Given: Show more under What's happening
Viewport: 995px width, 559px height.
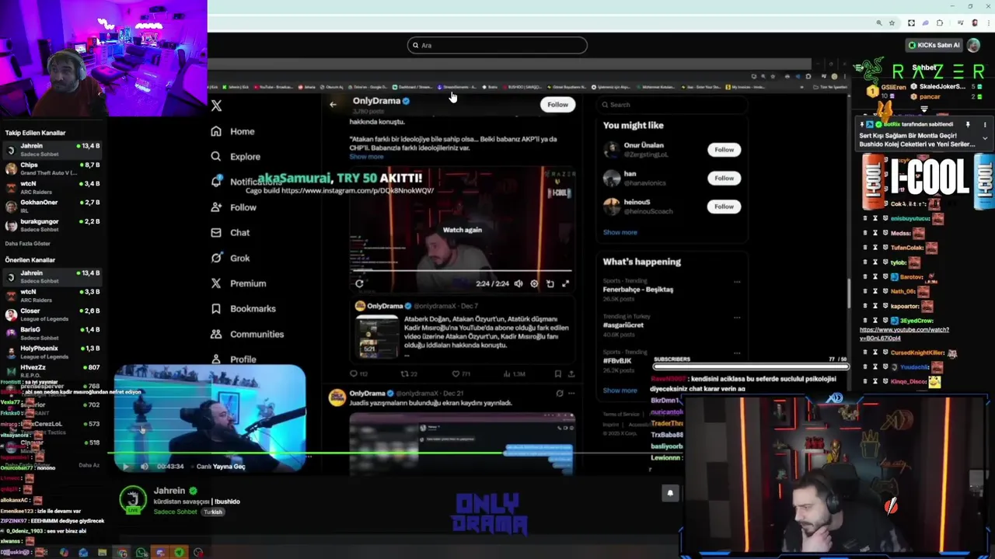Looking at the screenshot, I should tap(620, 391).
